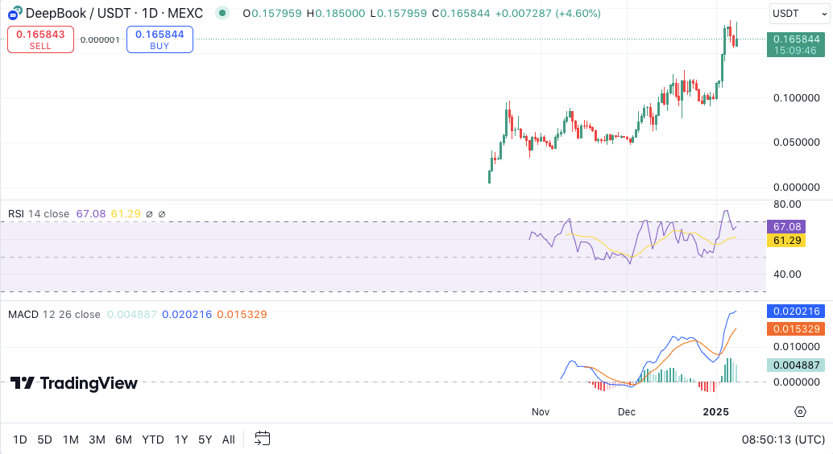Click the green 0.165844 price axis label
Image resolution: width=833 pixels, height=454 pixels.
796,39
